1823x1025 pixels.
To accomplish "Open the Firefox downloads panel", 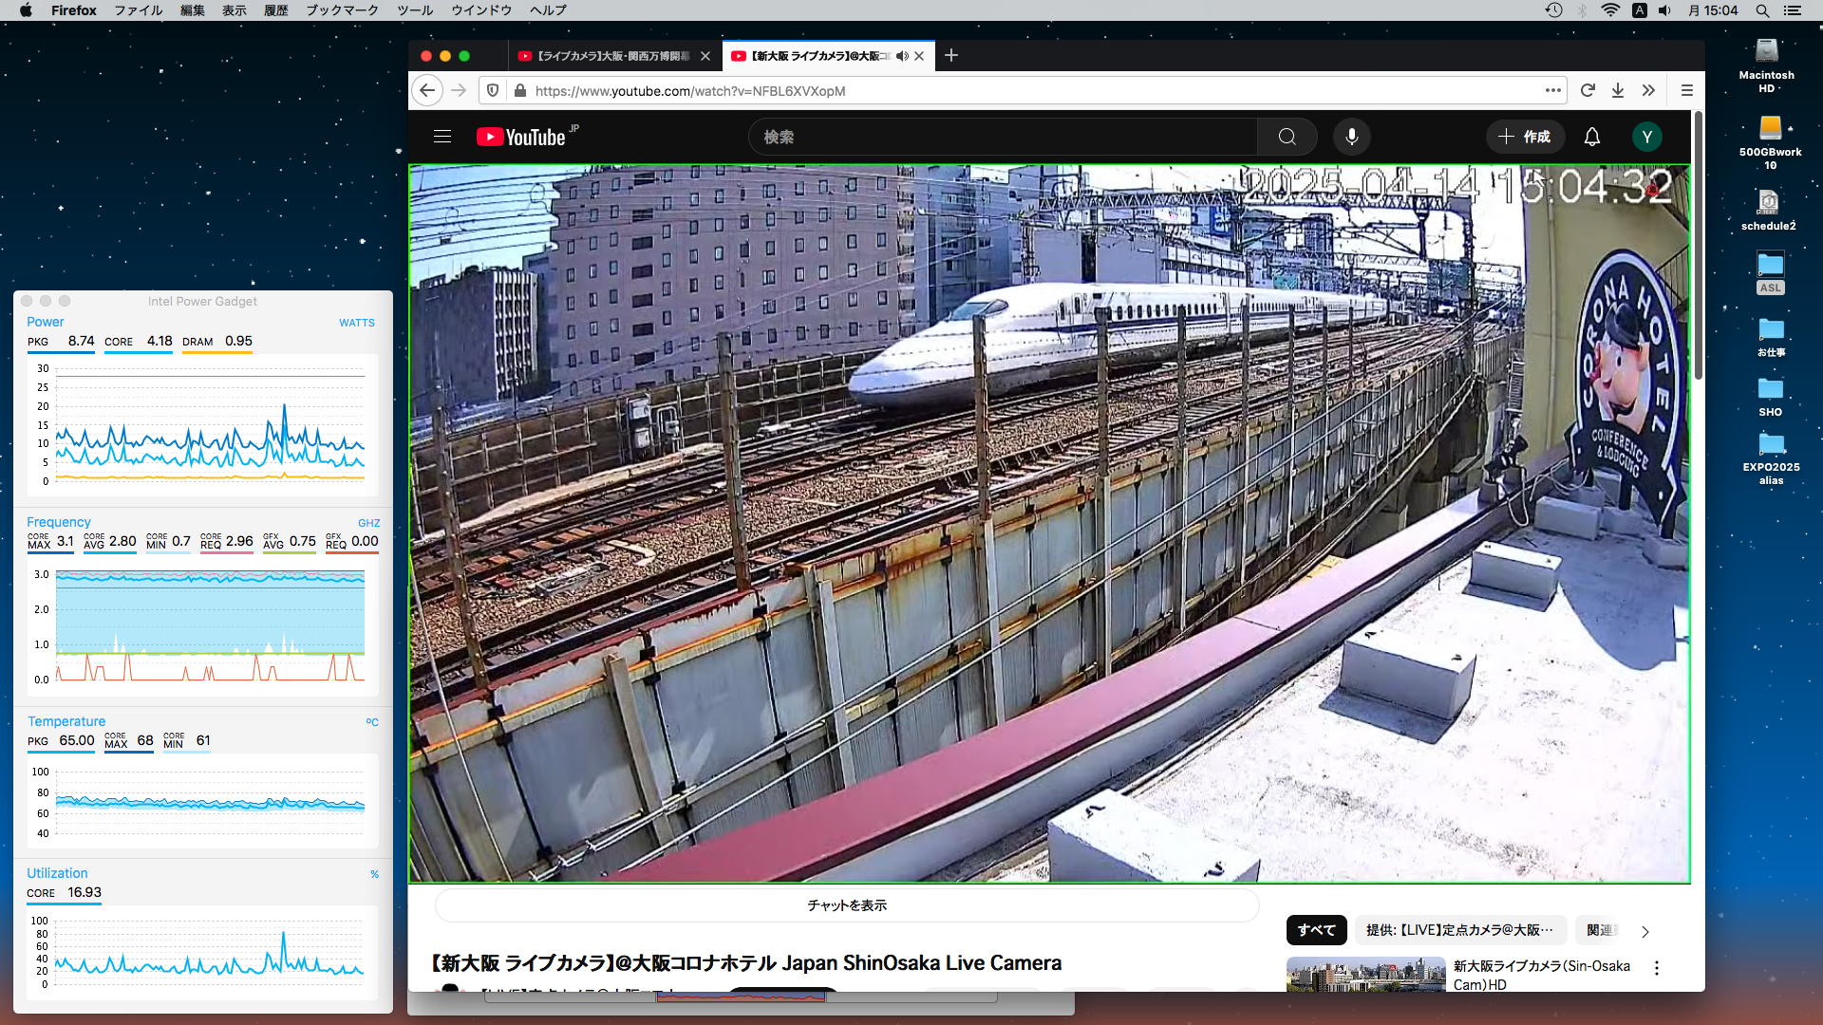I will pyautogui.click(x=1618, y=90).
